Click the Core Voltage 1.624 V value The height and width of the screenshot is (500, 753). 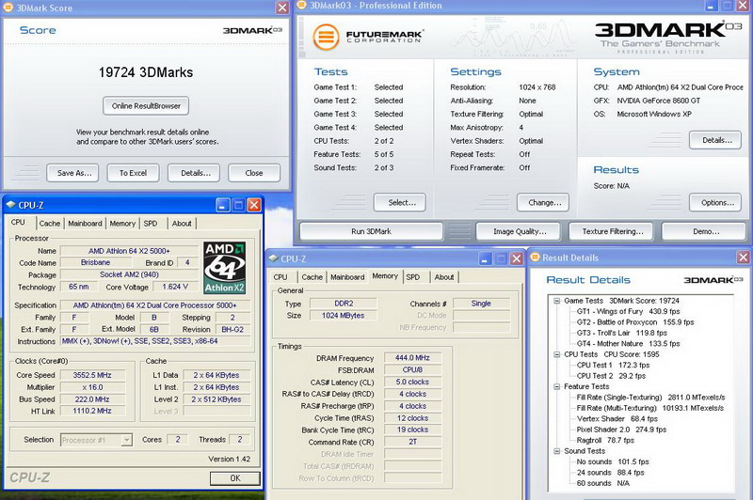[x=175, y=287]
